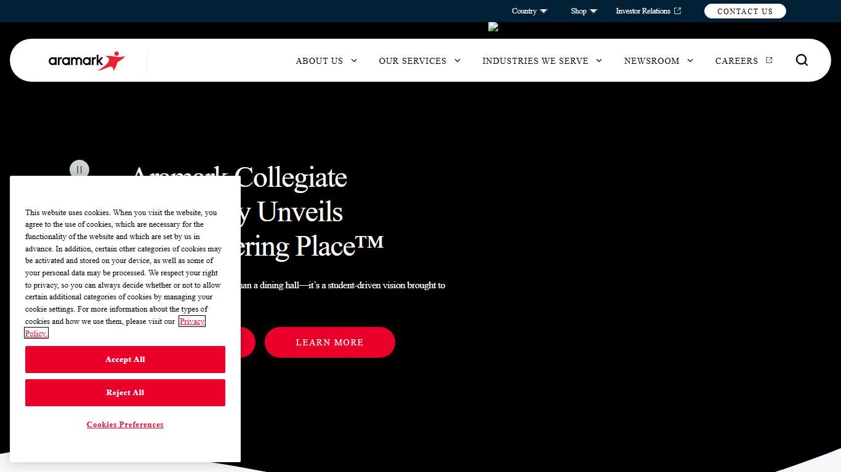Click the Learn More button

329,342
